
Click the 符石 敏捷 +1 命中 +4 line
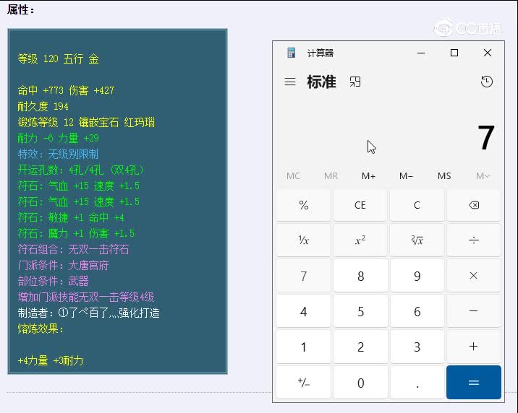(x=71, y=217)
